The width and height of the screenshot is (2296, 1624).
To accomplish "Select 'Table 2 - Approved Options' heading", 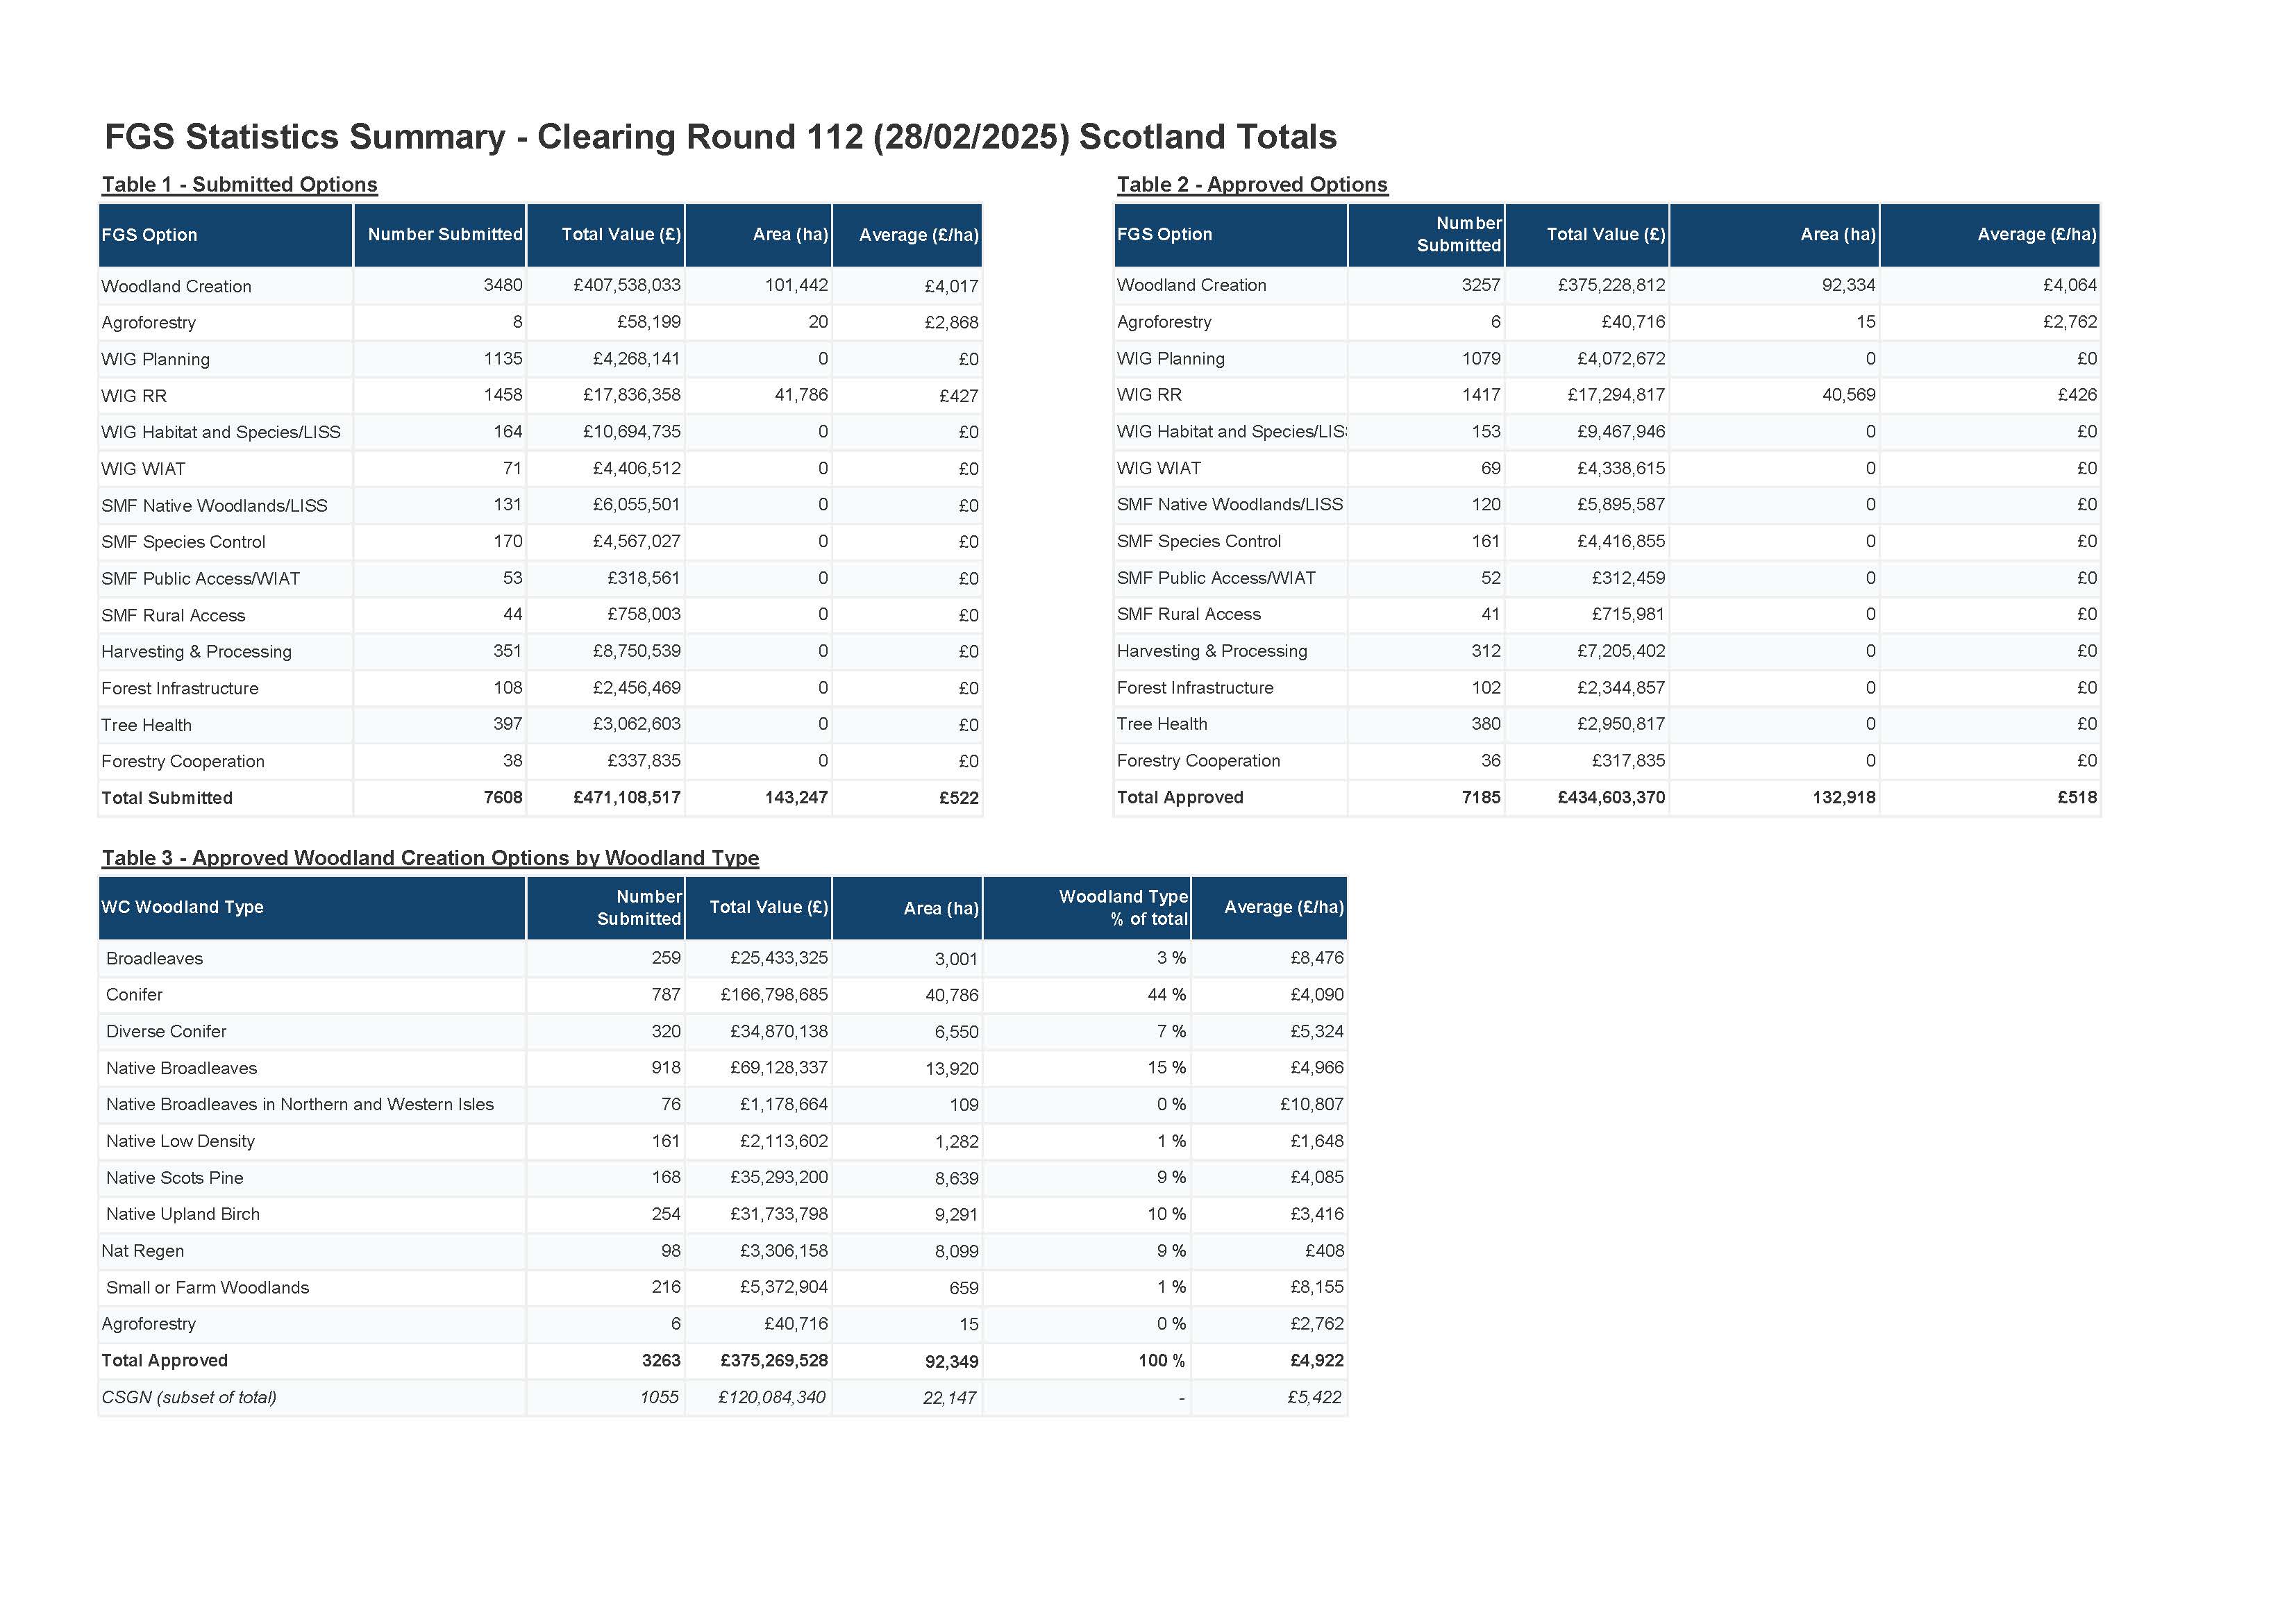I will coord(1252,184).
